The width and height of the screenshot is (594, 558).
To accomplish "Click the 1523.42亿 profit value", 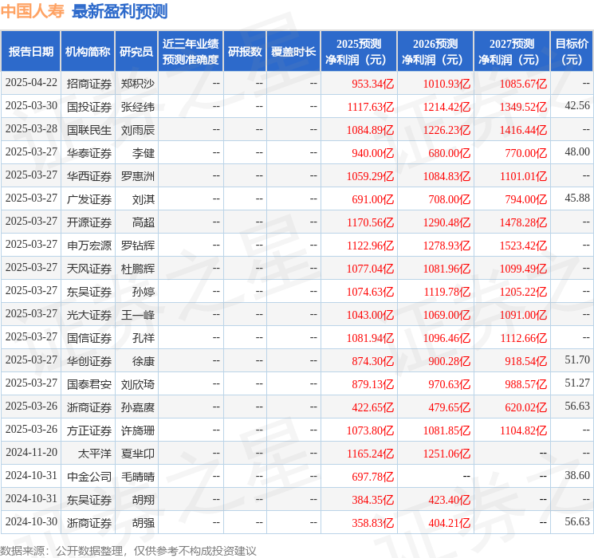I will point(523,246).
